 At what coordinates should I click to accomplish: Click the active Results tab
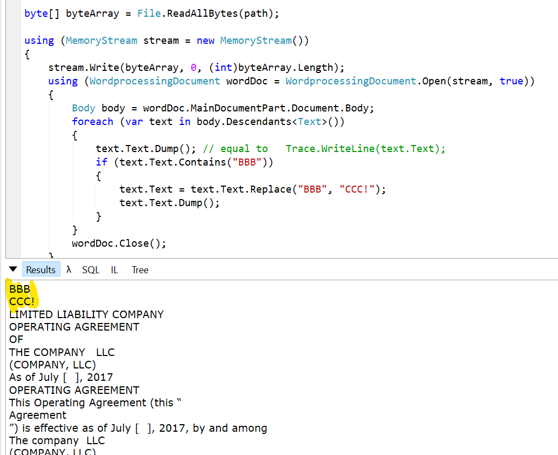coord(41,269)
